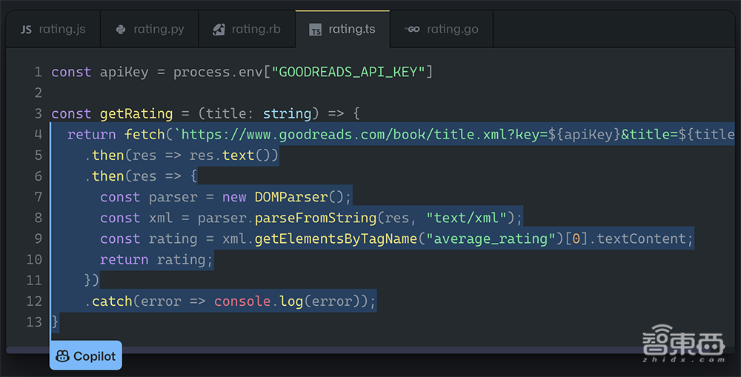Click the Python icon on the rating.py tab
Viewport: 741px width, 377px height.
pos(121,30)
